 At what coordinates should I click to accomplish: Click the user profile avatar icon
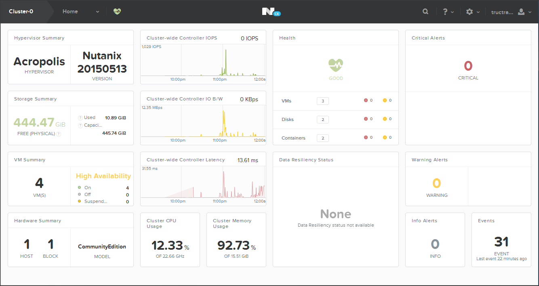click(x=521, y=12)
